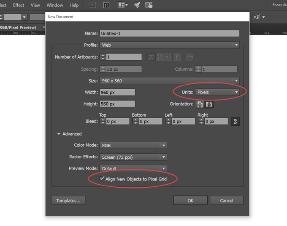
Task: Click the GPU performance rocket icon
Action: (137, 5)
